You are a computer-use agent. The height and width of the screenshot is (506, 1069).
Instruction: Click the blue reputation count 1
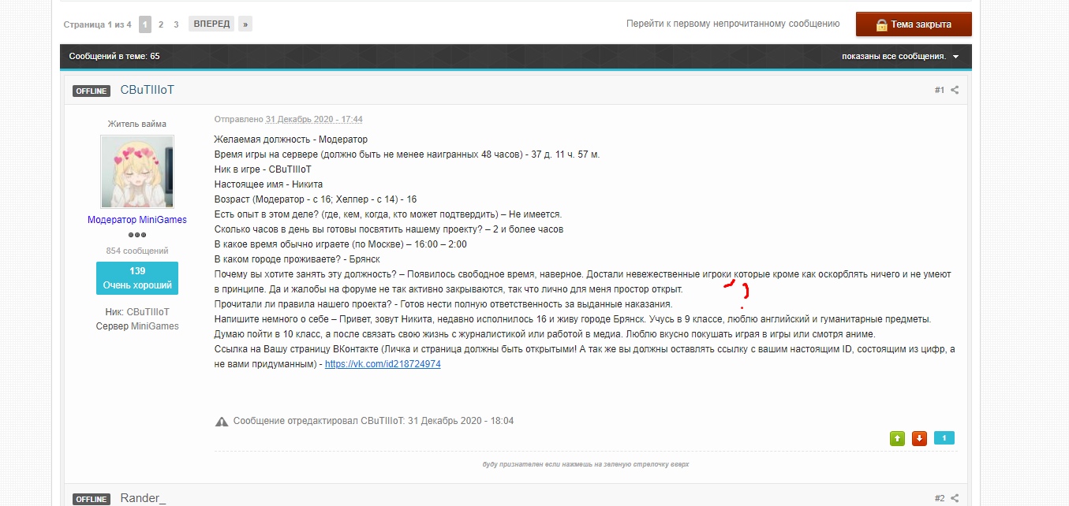coord(944,438)
